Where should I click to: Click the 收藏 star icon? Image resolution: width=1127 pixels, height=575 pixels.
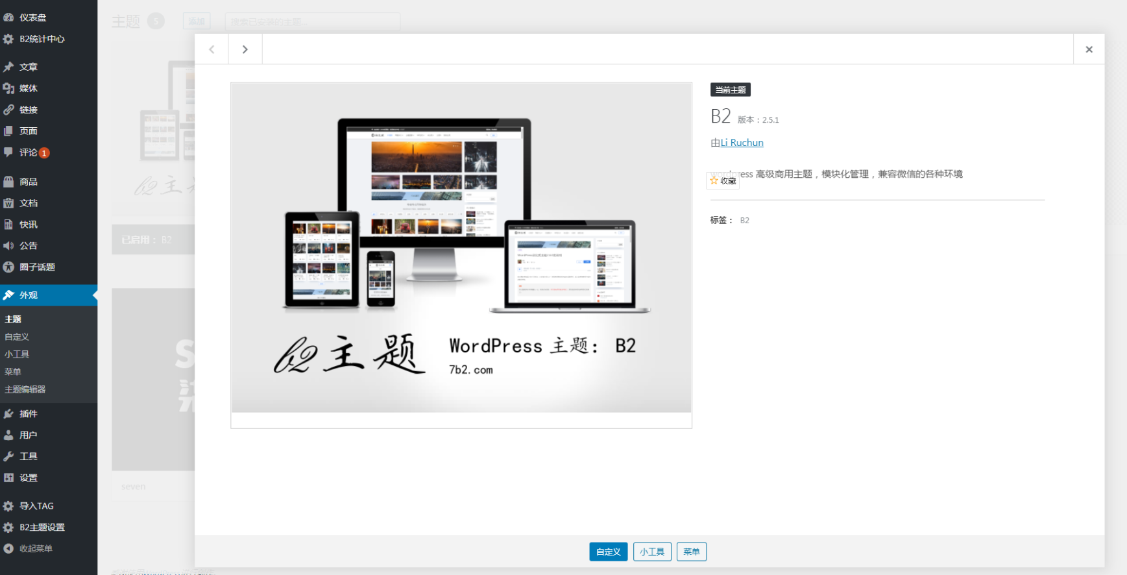click(714, 180)
